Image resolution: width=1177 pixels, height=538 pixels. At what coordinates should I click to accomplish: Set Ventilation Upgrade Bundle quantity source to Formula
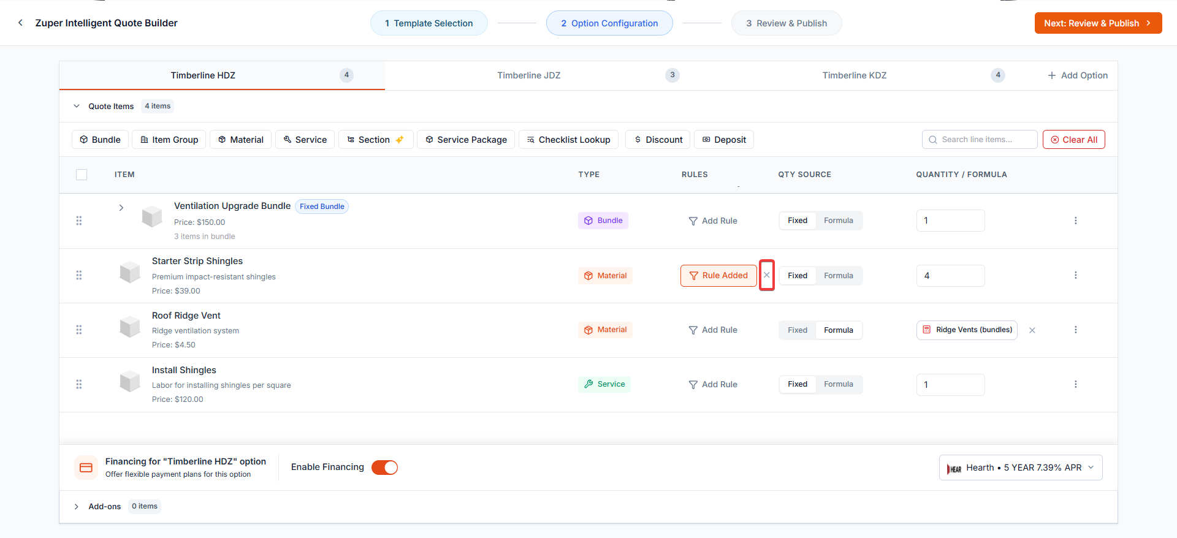(839, 221)
